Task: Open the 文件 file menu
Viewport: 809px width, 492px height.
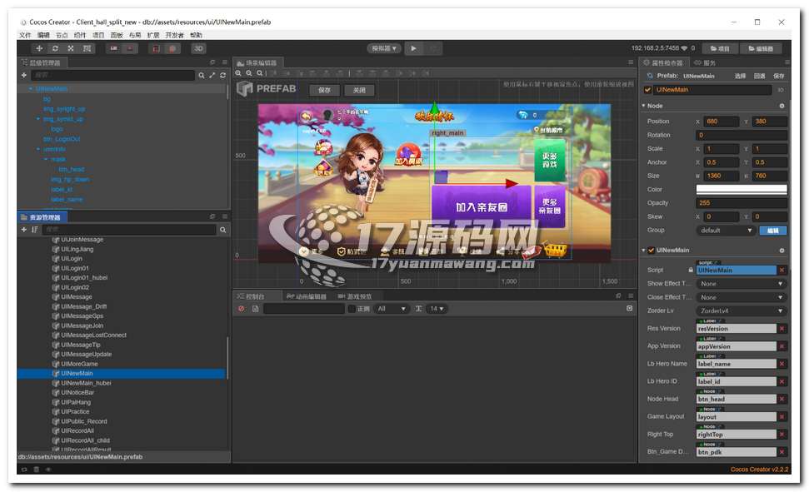Action: click(x=25, y=35)
